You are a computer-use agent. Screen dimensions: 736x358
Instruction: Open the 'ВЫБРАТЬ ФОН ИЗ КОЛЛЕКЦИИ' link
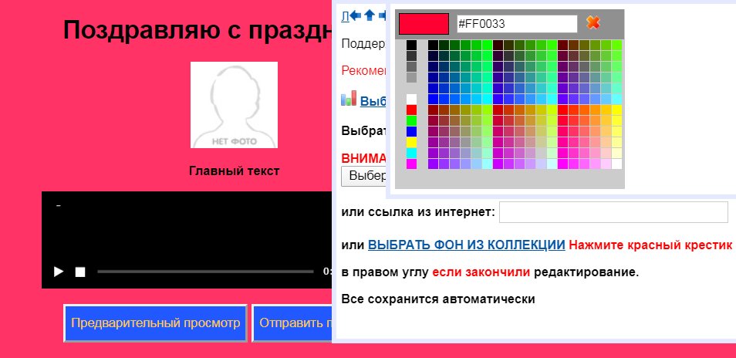466,245
